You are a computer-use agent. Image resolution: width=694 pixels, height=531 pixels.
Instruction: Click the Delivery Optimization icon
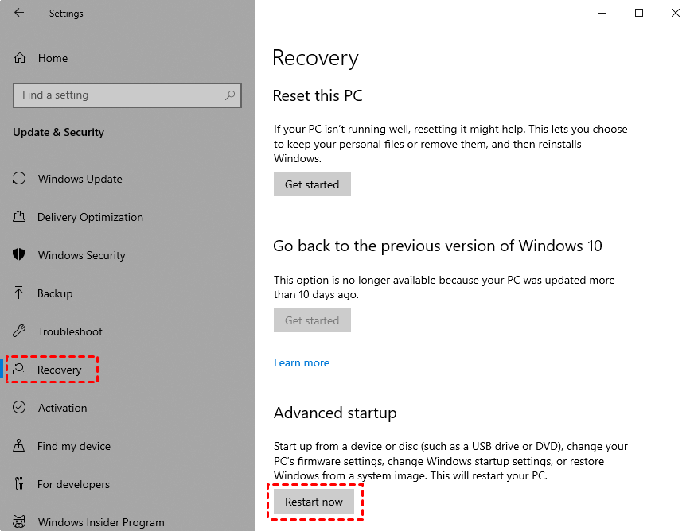pyautogui.click(x=20, y=217)
